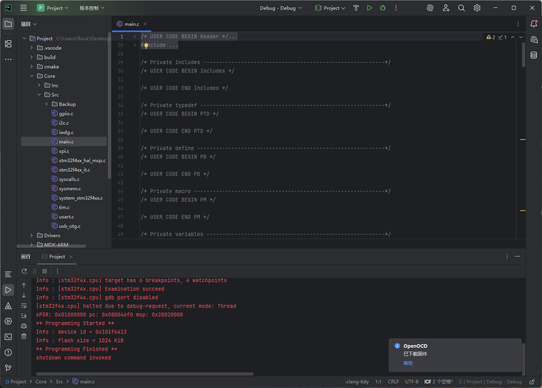Open Search Everywhere magnifier

(461, 8)
